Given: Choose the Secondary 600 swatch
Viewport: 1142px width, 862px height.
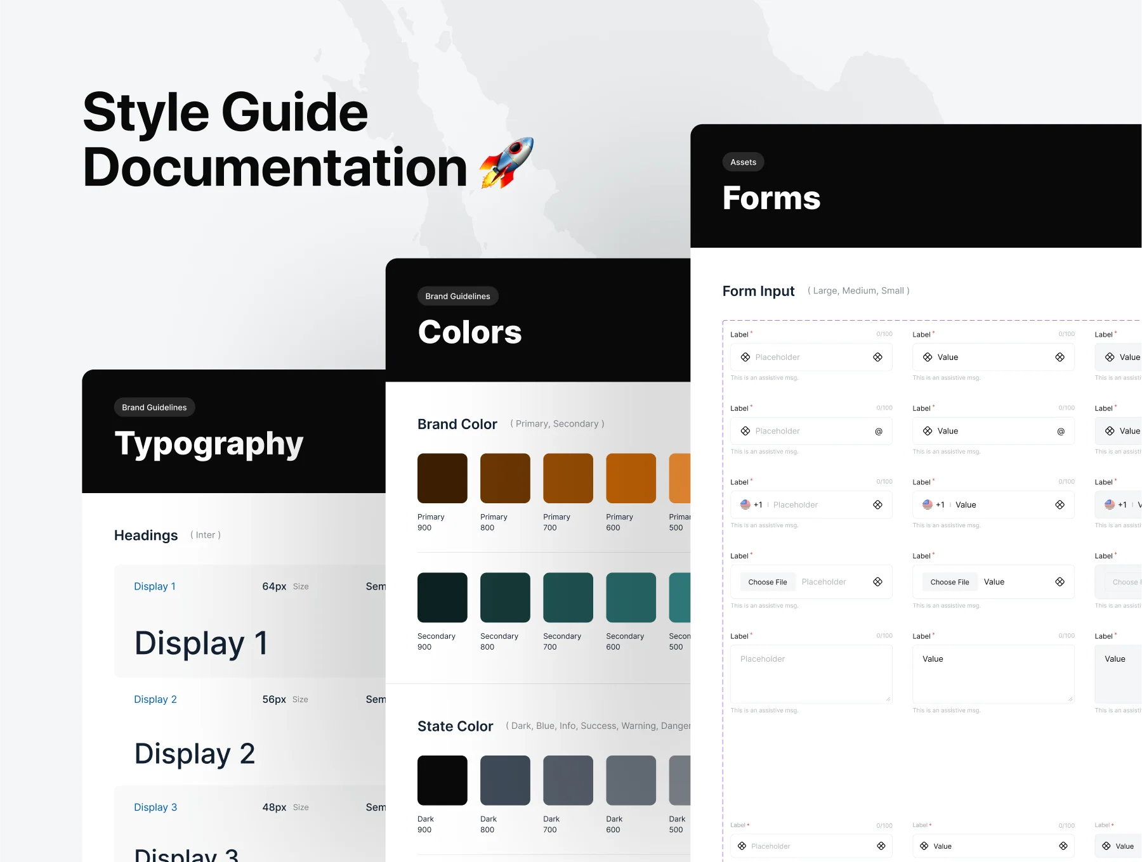Looking at the screenshot, I should 631,597.
